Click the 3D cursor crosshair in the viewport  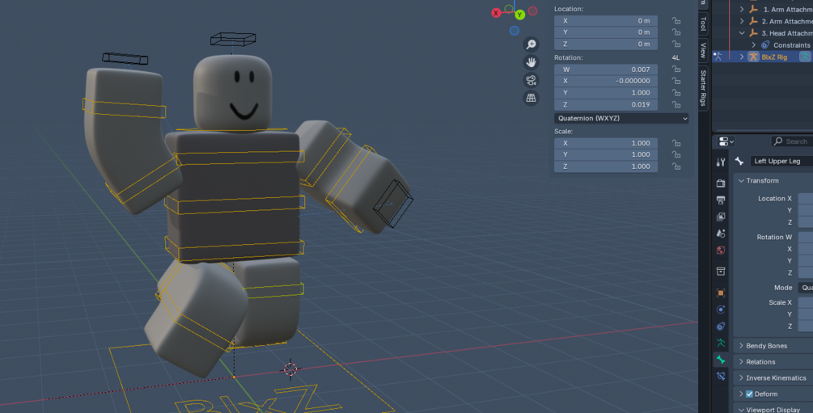pos(290,369)
